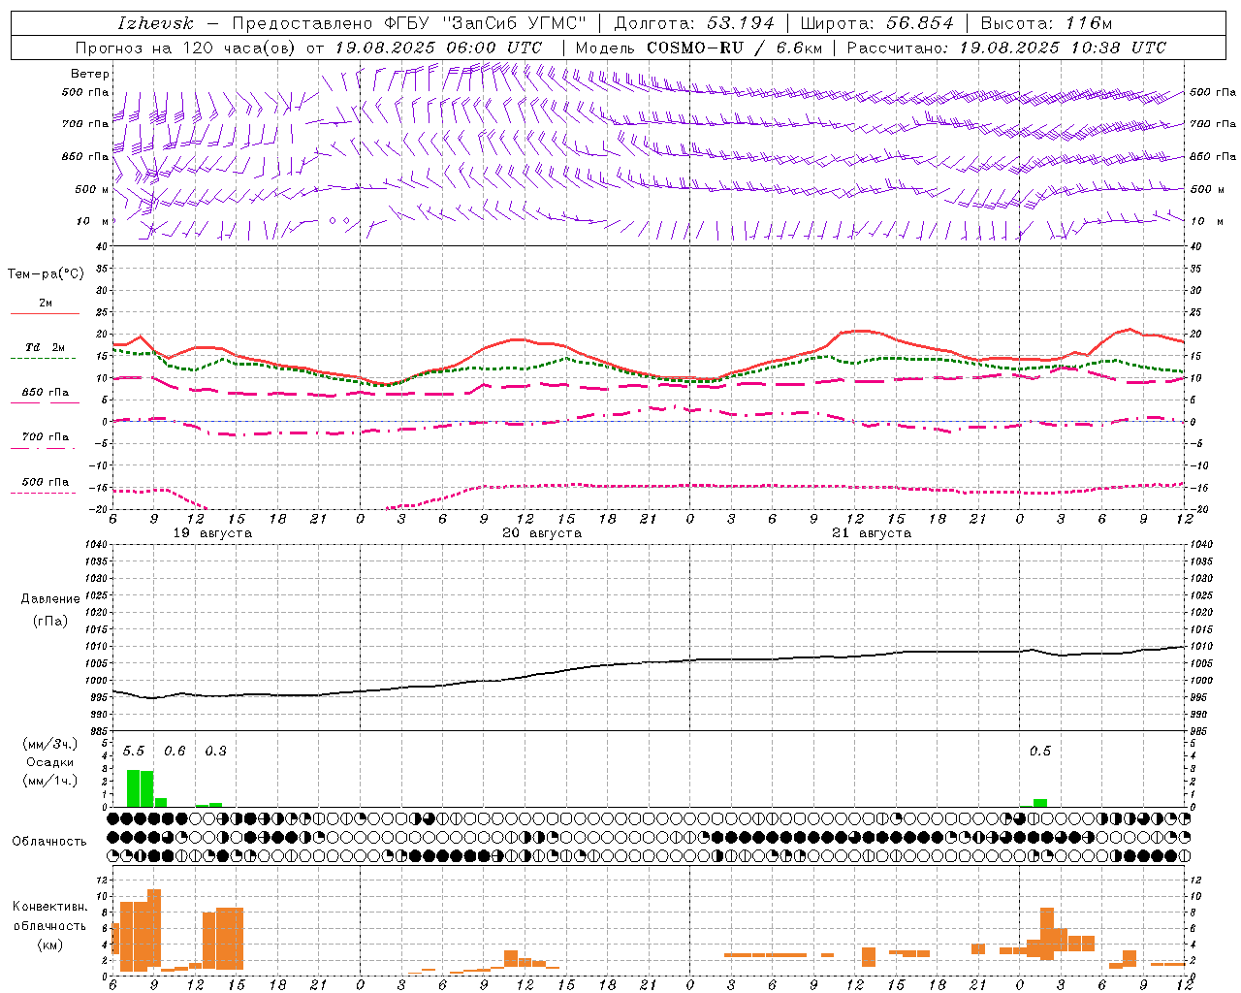This screenshot has height=993, width=1241.
Task: Click the tallest orange convective cloud bar
Action: [x=154, y=928]
